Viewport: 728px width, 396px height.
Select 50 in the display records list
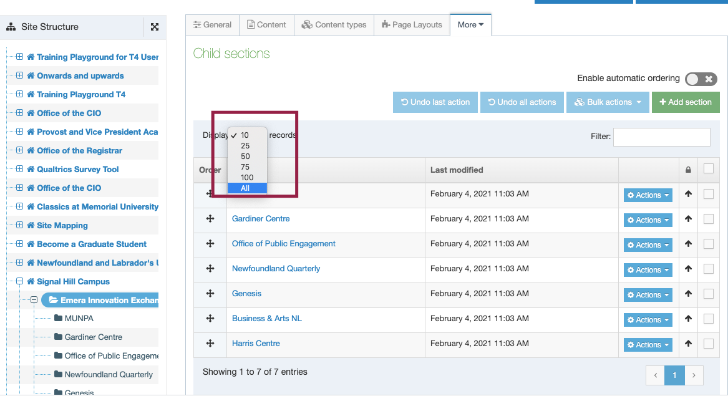pyautogui.click(x=247, y=157)
